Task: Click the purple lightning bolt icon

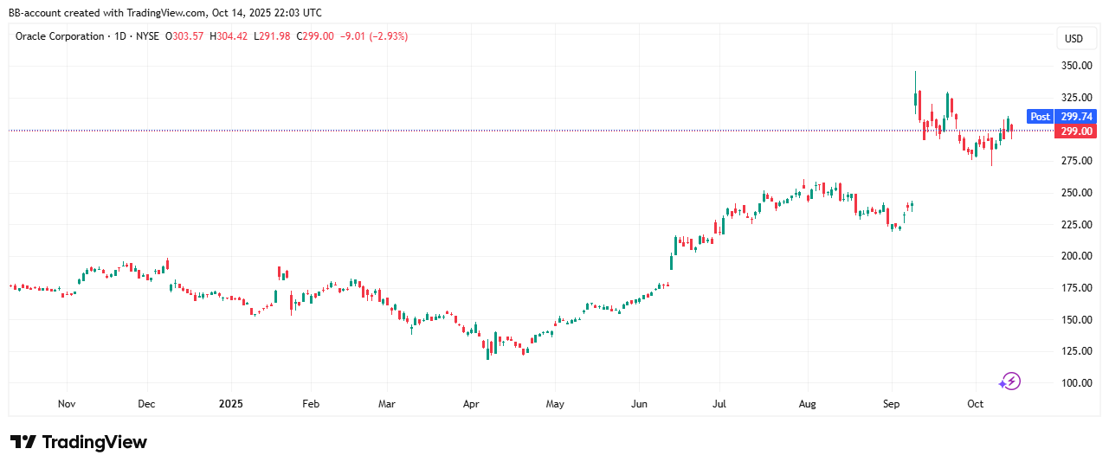Action: pos(1009,381)
